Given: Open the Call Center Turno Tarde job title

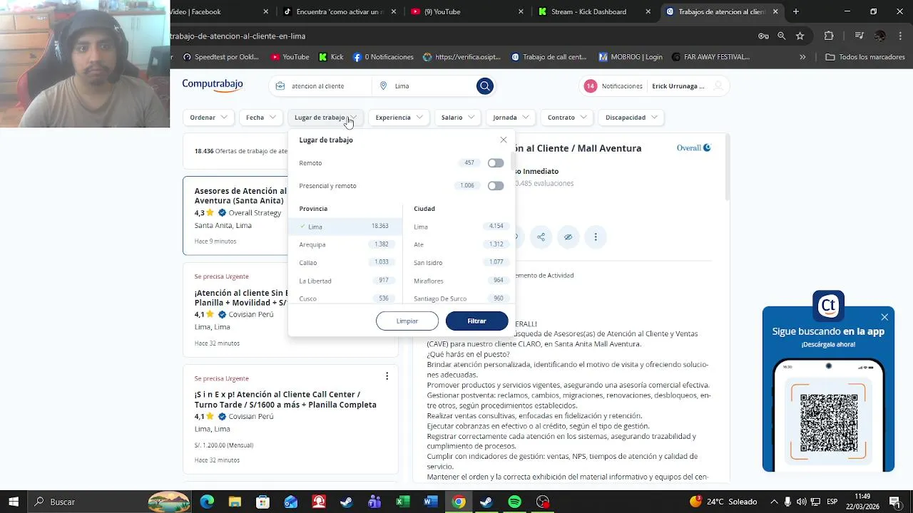Looking at the screenshot, I should (285, 400).
